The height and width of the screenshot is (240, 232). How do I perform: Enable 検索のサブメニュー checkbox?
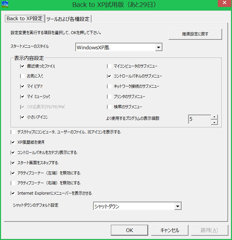(109, 107)
